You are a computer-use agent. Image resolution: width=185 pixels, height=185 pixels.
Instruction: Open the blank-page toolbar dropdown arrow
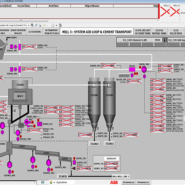pos(56,25)
